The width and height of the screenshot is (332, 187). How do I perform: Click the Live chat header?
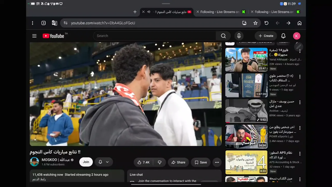pyautogui.click(x=136, y=175)
